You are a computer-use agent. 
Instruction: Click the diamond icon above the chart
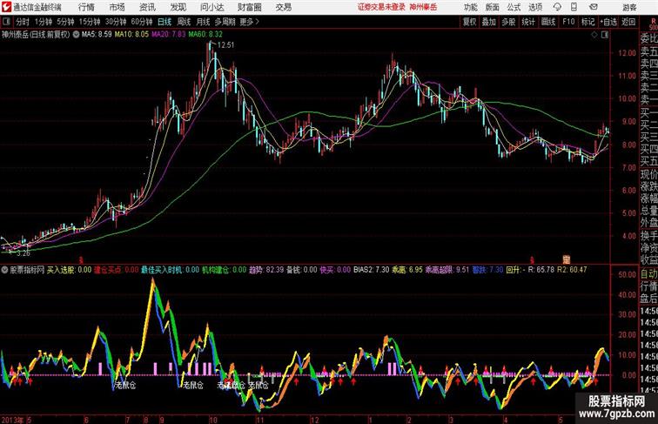pyautogui.click(x=594, y=36)
